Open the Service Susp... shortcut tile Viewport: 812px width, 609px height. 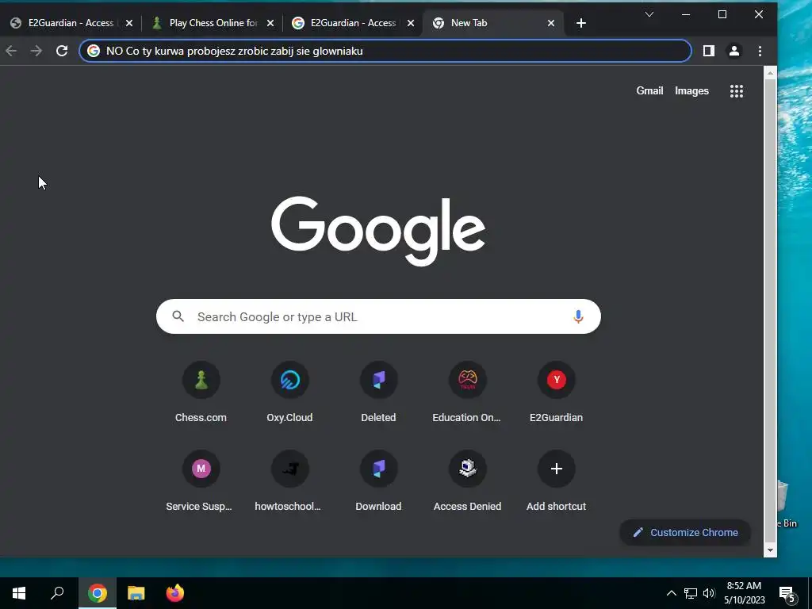[201, 481]
